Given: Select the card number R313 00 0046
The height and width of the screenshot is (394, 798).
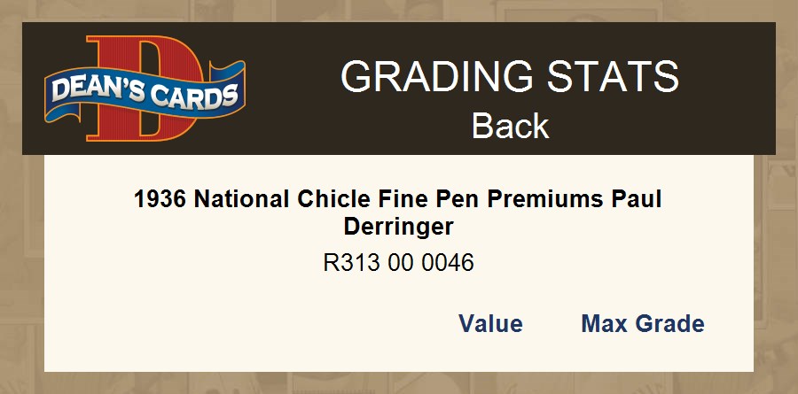Looking at the screenshot, I should [398, 263].
